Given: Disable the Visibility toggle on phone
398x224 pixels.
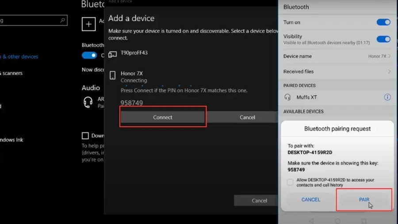Looking at the screenshot, I should (383, 39).
